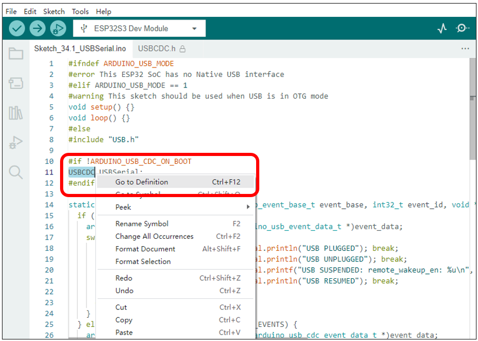This screenshot has width=478, height=341.
Task: Select Change All Occurrences
Action: point(175,236)
